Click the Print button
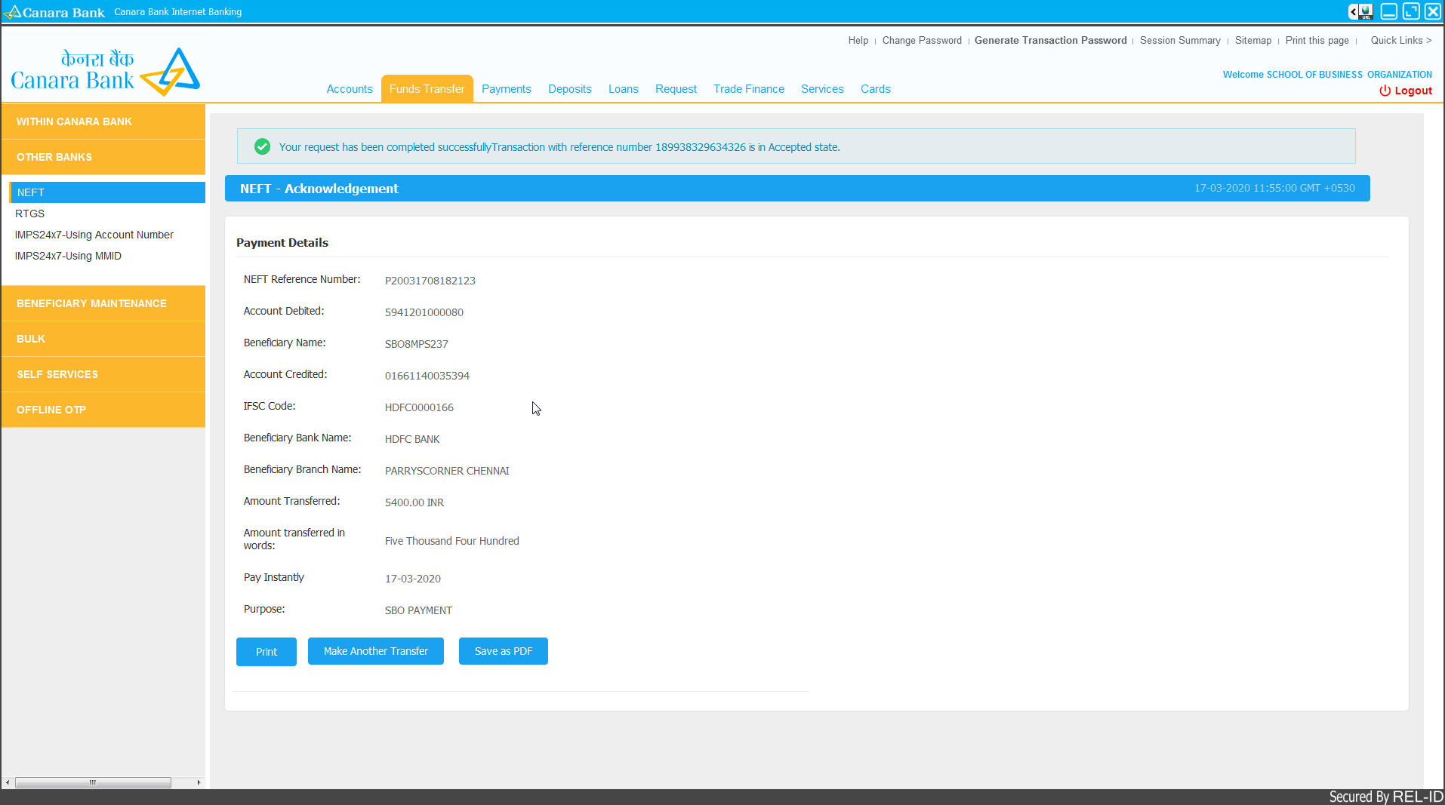 pos(267,652)
